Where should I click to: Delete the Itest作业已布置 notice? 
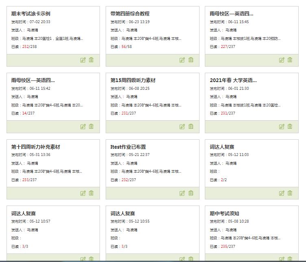point(191,193)
